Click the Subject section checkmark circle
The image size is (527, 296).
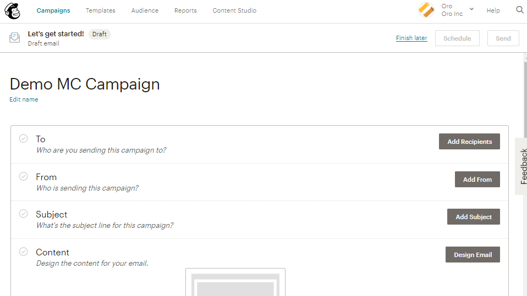click(x=23, y=214)
